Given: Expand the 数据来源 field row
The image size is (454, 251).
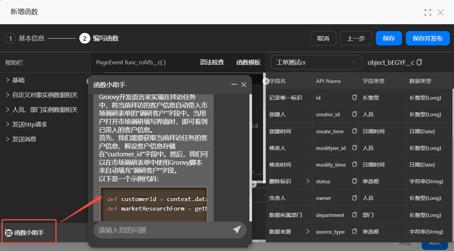Looking at the screenshot, I should tap(308, 232).
